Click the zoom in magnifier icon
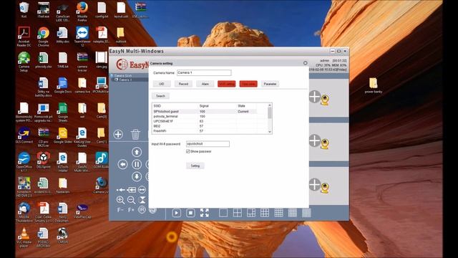The image size is (458, 258). point(120,200)
